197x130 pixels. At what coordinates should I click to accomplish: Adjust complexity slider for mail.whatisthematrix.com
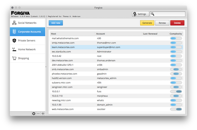click(x=176, y=38)
